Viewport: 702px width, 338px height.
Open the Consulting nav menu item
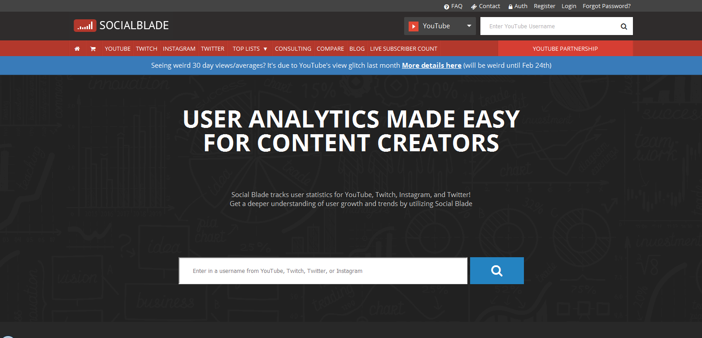[293, 48]
